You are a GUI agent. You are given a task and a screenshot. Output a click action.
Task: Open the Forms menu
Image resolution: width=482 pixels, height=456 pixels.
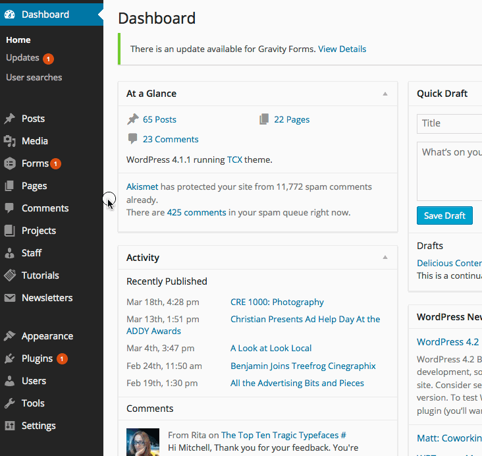[x=35, y=163]
